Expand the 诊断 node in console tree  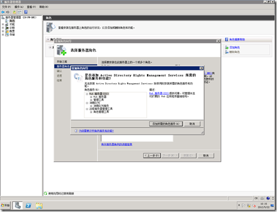(3, 28)
